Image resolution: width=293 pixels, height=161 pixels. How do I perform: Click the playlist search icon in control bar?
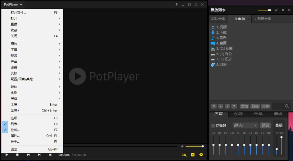184,155
